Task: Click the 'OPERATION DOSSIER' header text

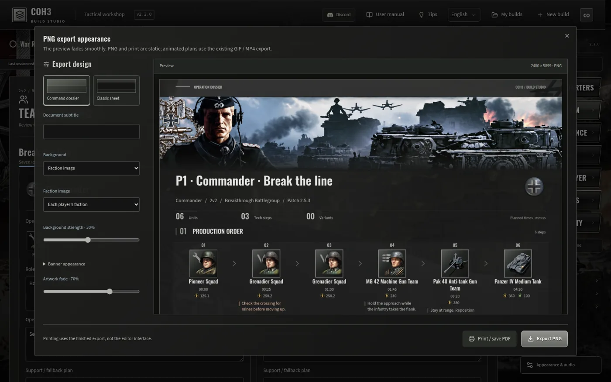Action: (208, 87)
